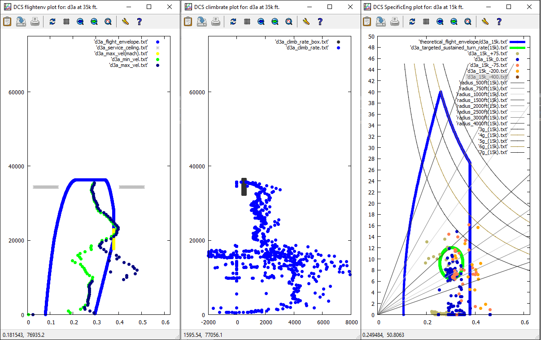Toggle the 'd3a_climb_rate_box.txt' plot visibility

301,42
